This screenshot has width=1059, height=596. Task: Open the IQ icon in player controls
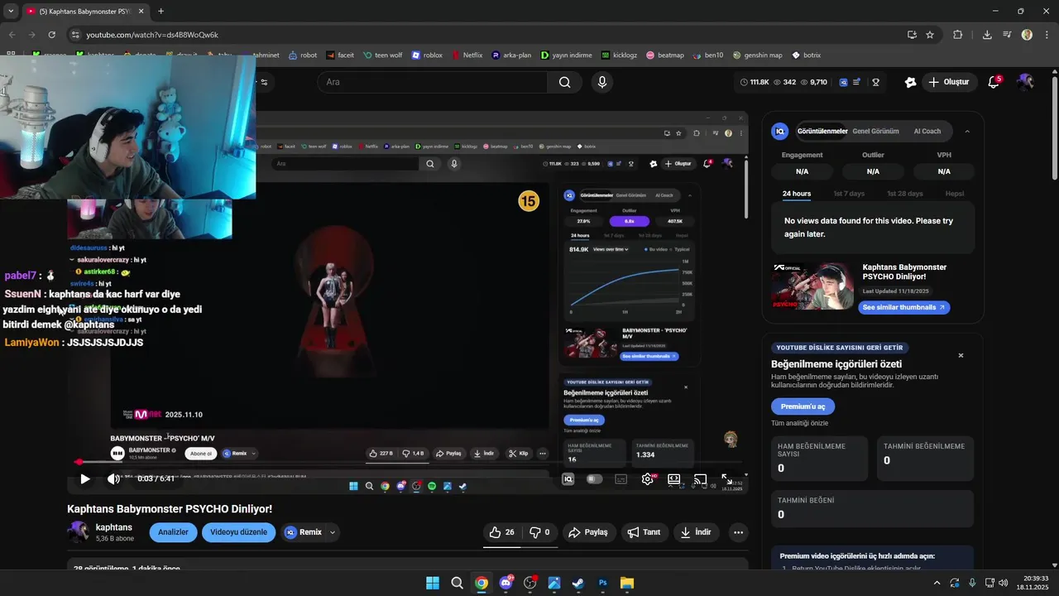point(568,478)
